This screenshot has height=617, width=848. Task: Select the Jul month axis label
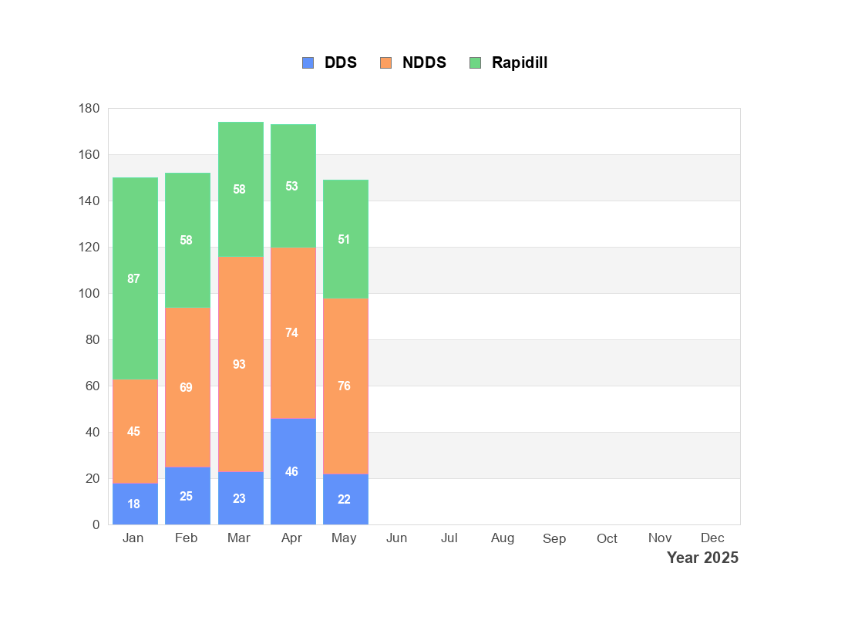(x=449, y=538)
